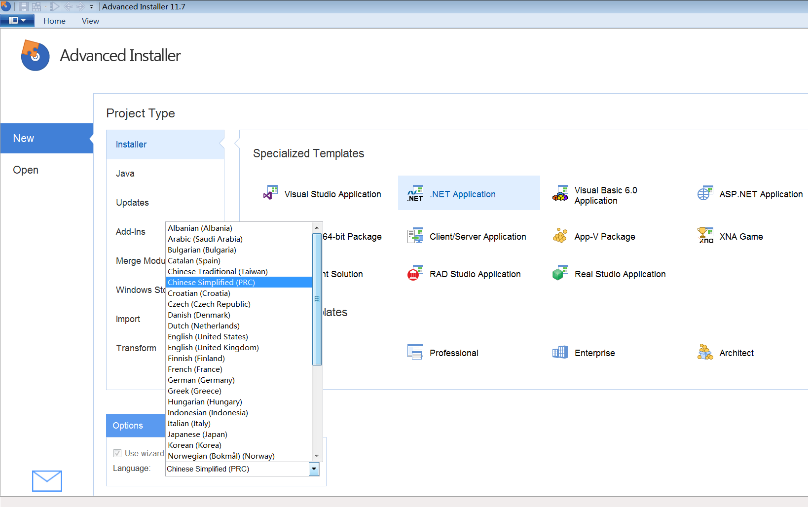The height and width of the screenshot is (507, 808).
Task: Toggle the Use wizard checkbox
Action: pos(117,453)
